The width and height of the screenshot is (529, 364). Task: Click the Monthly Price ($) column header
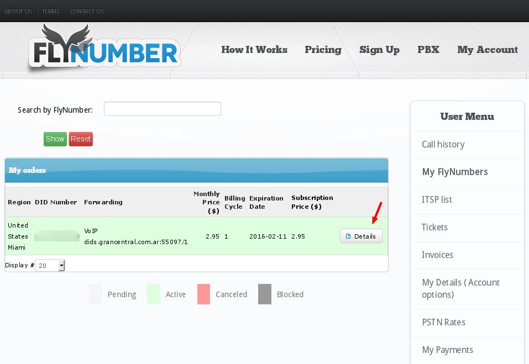[x=207, y=202]
